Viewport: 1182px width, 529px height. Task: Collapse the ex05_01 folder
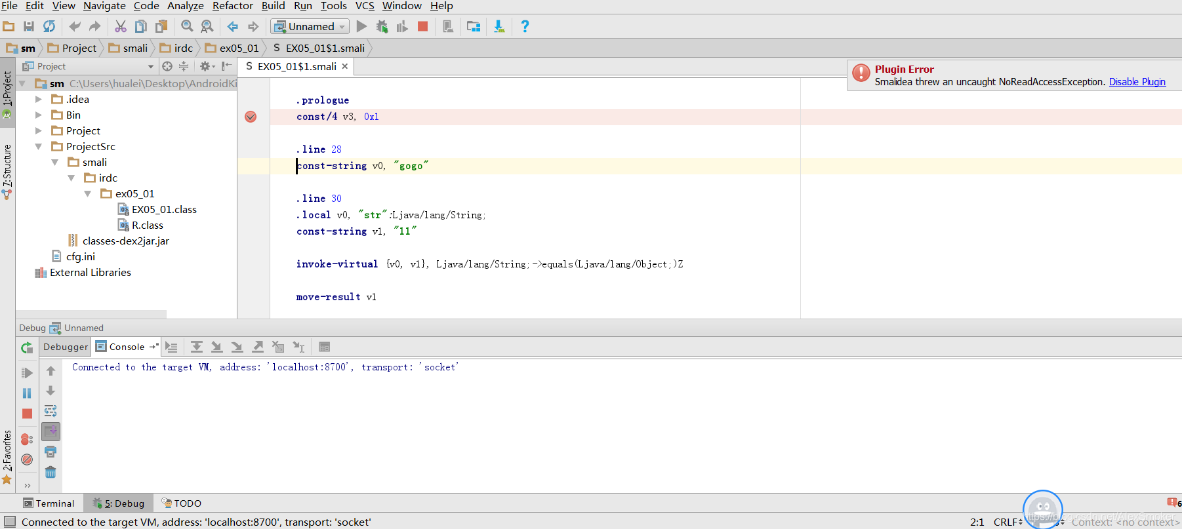[87, 194]
